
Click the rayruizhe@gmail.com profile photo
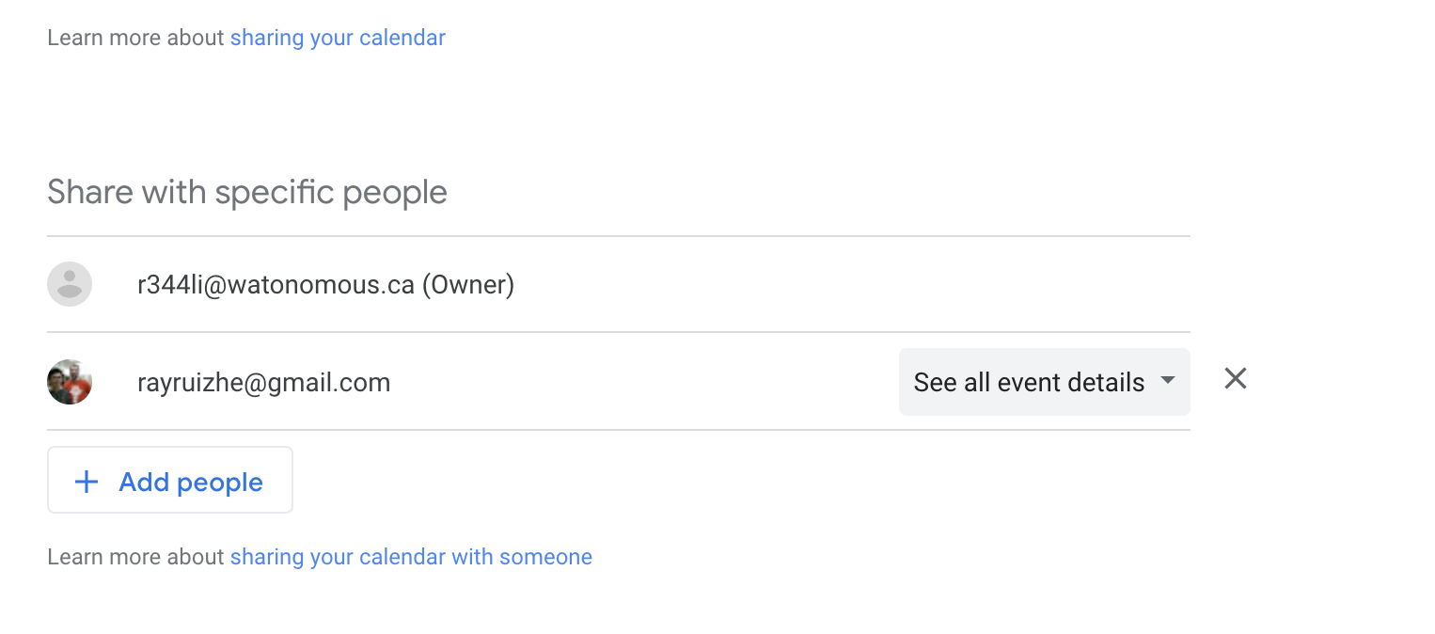70,382
